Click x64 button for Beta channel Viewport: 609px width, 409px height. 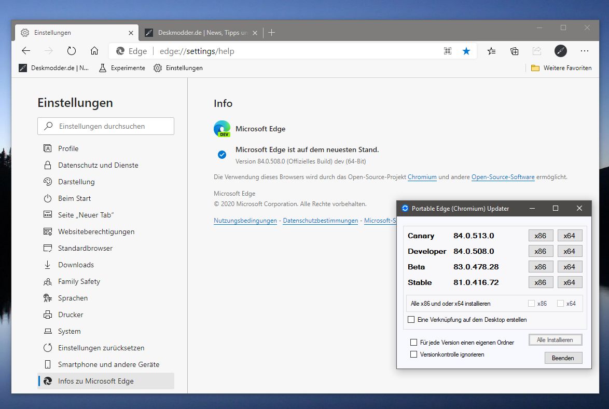(570, 267)
